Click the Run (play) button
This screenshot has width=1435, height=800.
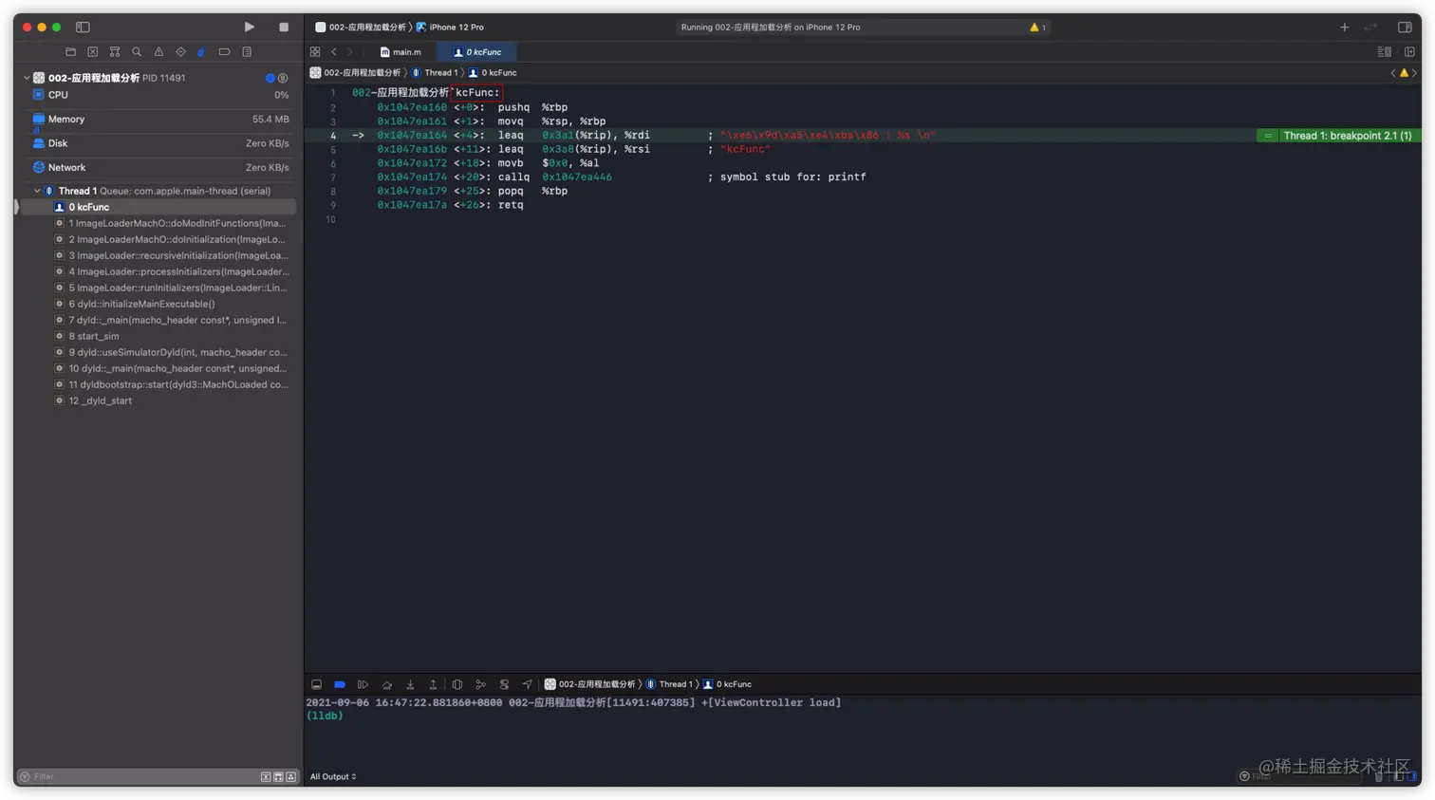pyautogui.click(x=249, y=27)
